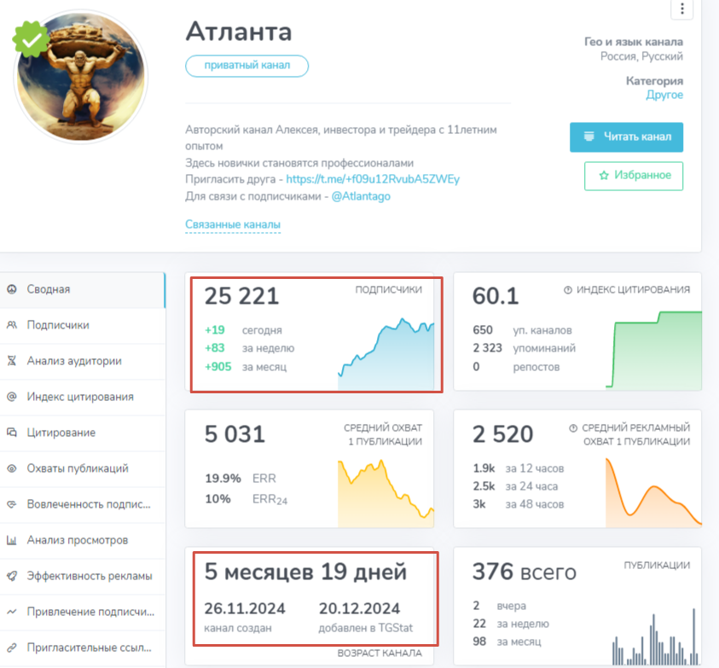Click the Россия, Русский geo text
Image resolution: width=719 pixels, height=668 pixels.
click(641, 56)
